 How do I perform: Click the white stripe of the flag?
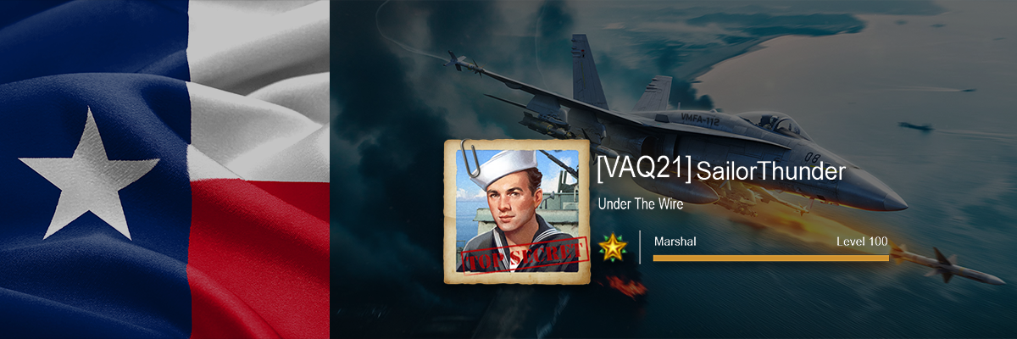point(258,93)
